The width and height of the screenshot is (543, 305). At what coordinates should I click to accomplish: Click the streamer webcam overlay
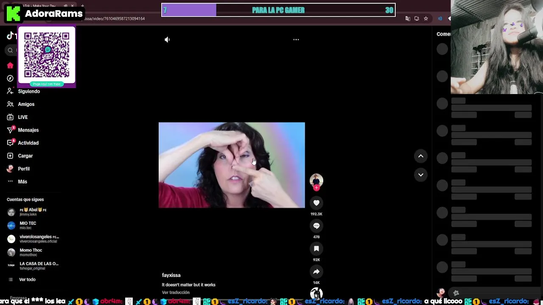point(497,47)
